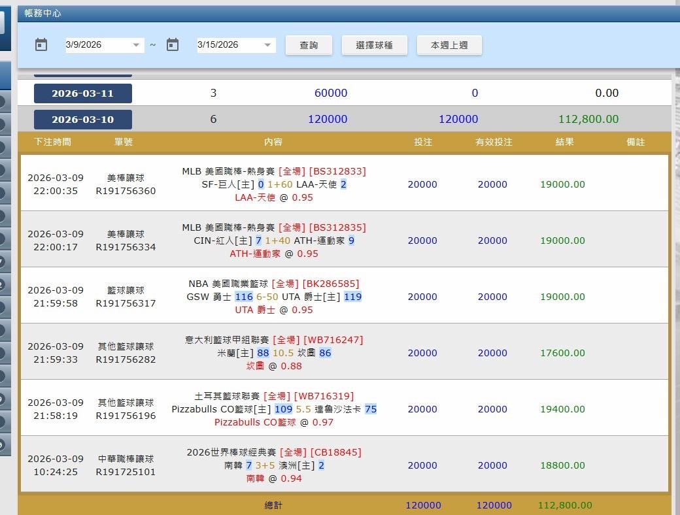Click the 有效投注 column header

click(x=494, y=142)
